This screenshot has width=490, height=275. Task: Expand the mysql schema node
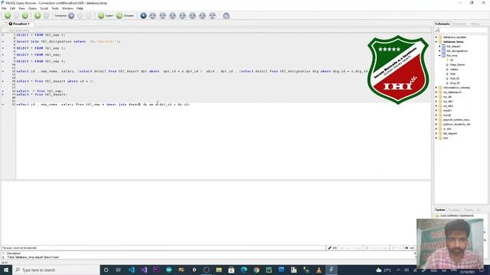pos(436,115)
